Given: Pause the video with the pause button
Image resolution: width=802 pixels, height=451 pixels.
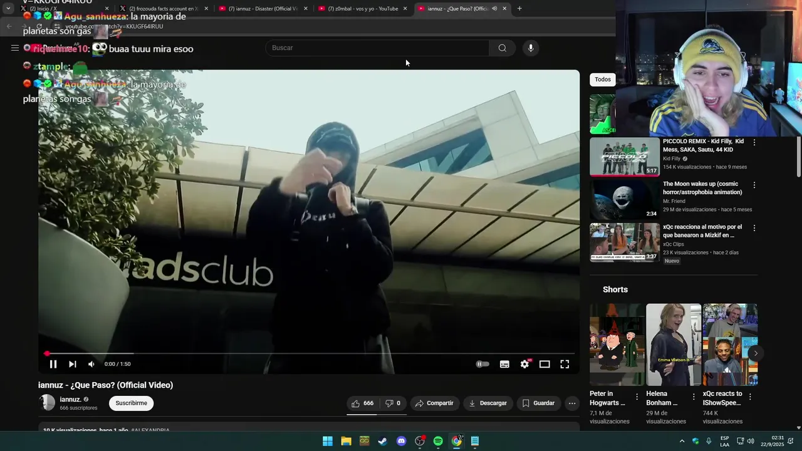Looking at the screenshot, I should [x=53, y=364].
